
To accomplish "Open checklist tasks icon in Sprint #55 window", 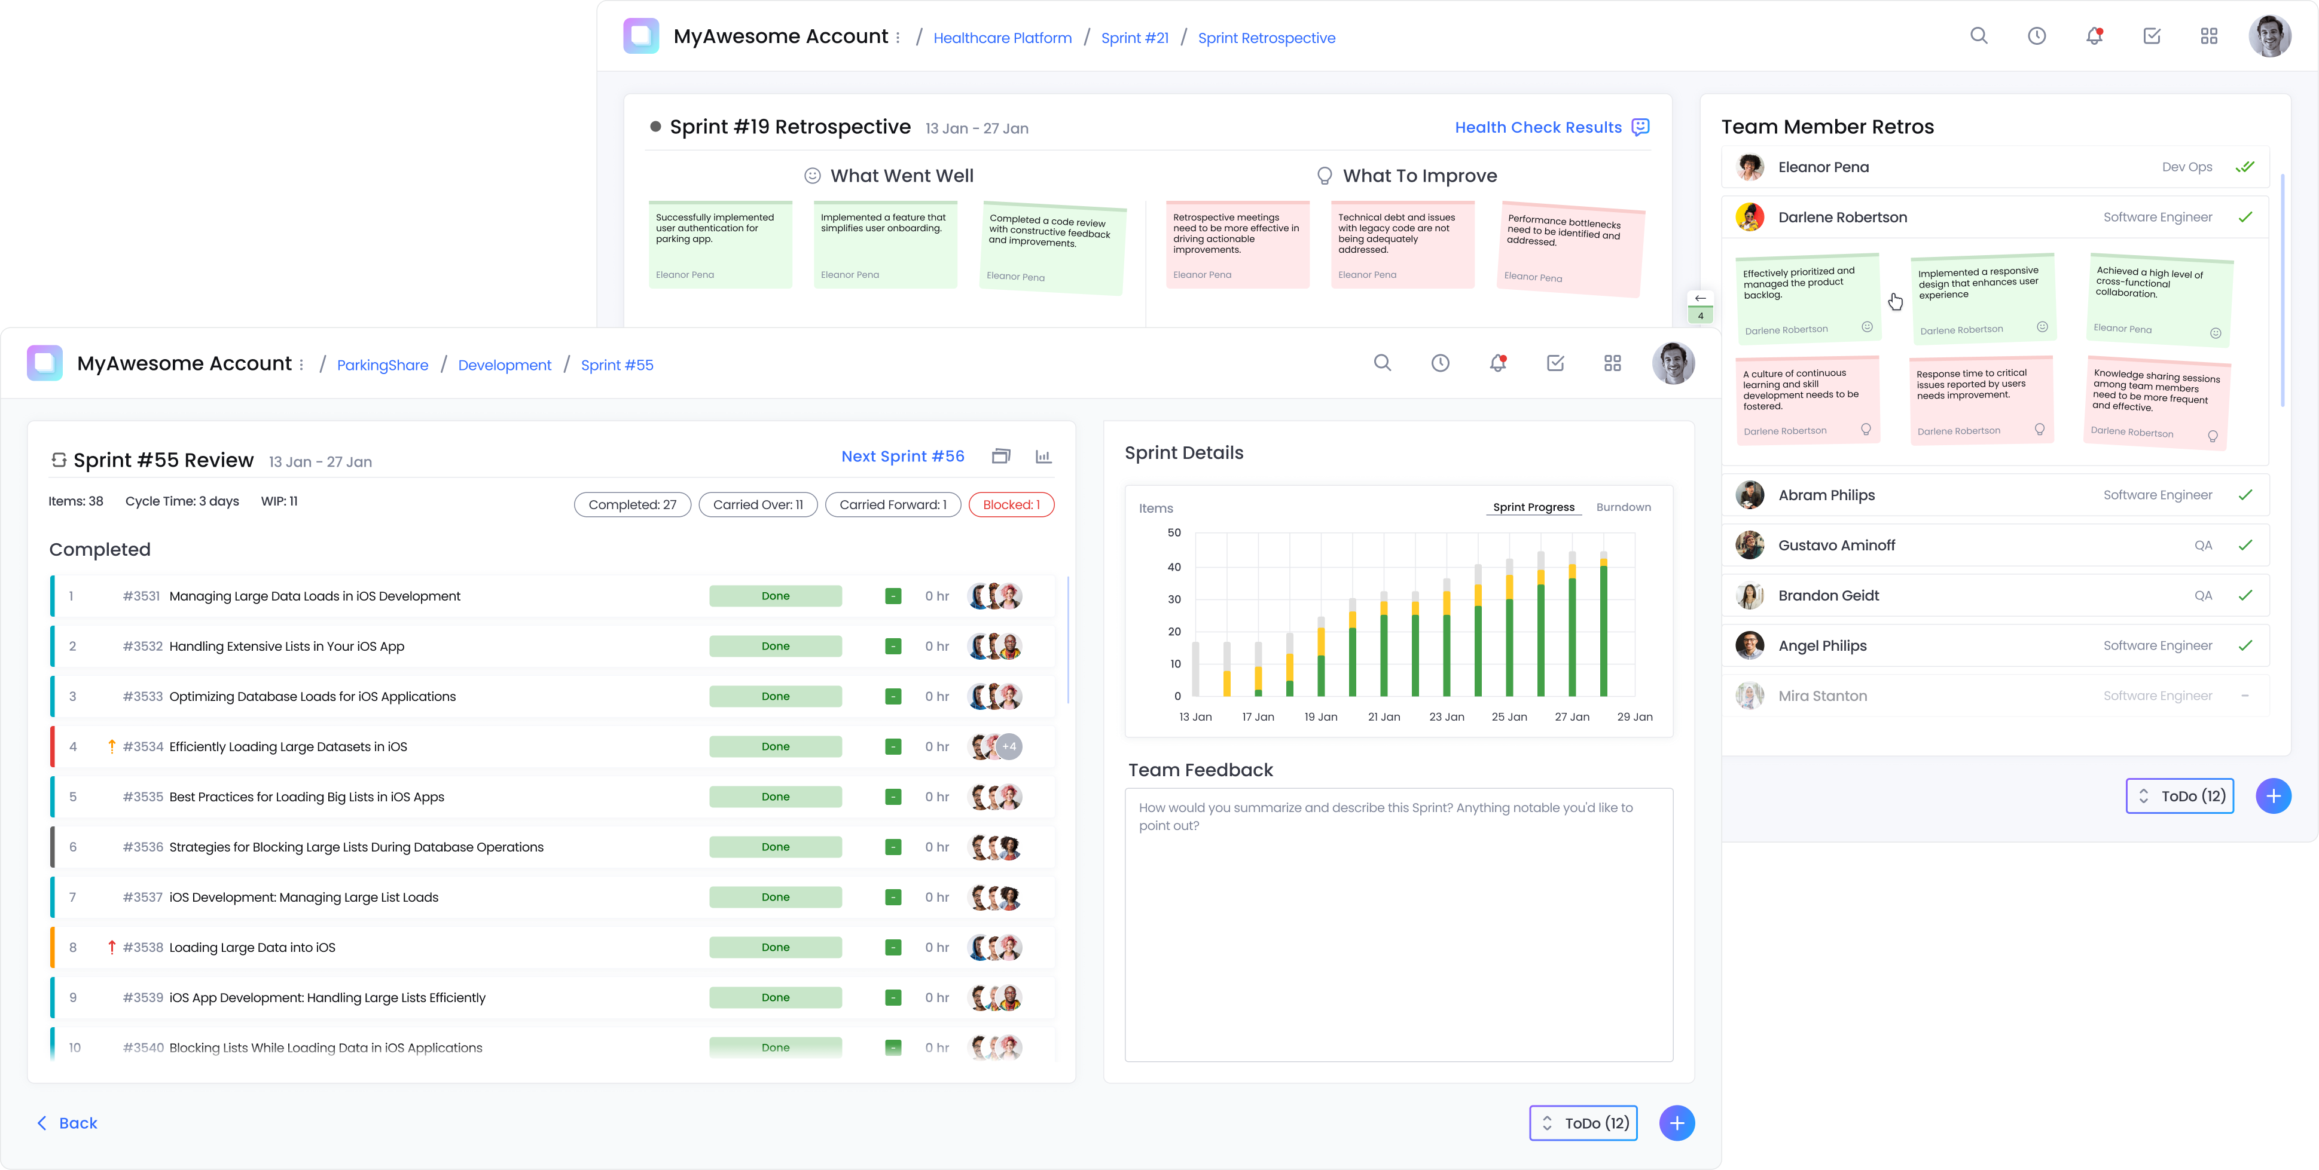I will coord(1555,363).
